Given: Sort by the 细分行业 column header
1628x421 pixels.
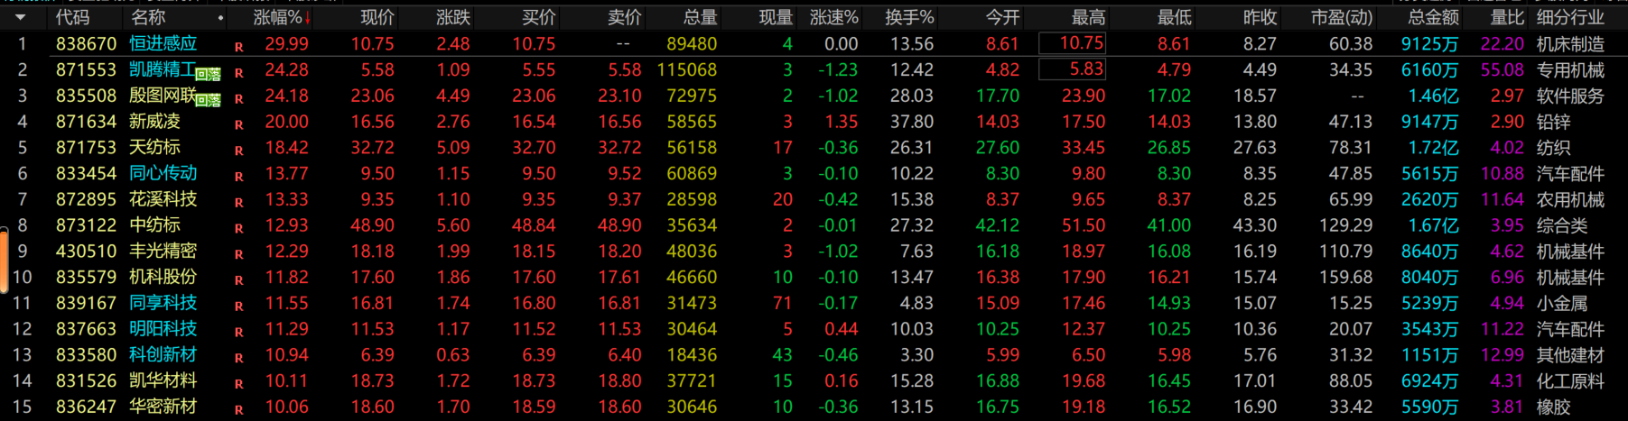Looking at the screenshot, I should [1570, 17].
